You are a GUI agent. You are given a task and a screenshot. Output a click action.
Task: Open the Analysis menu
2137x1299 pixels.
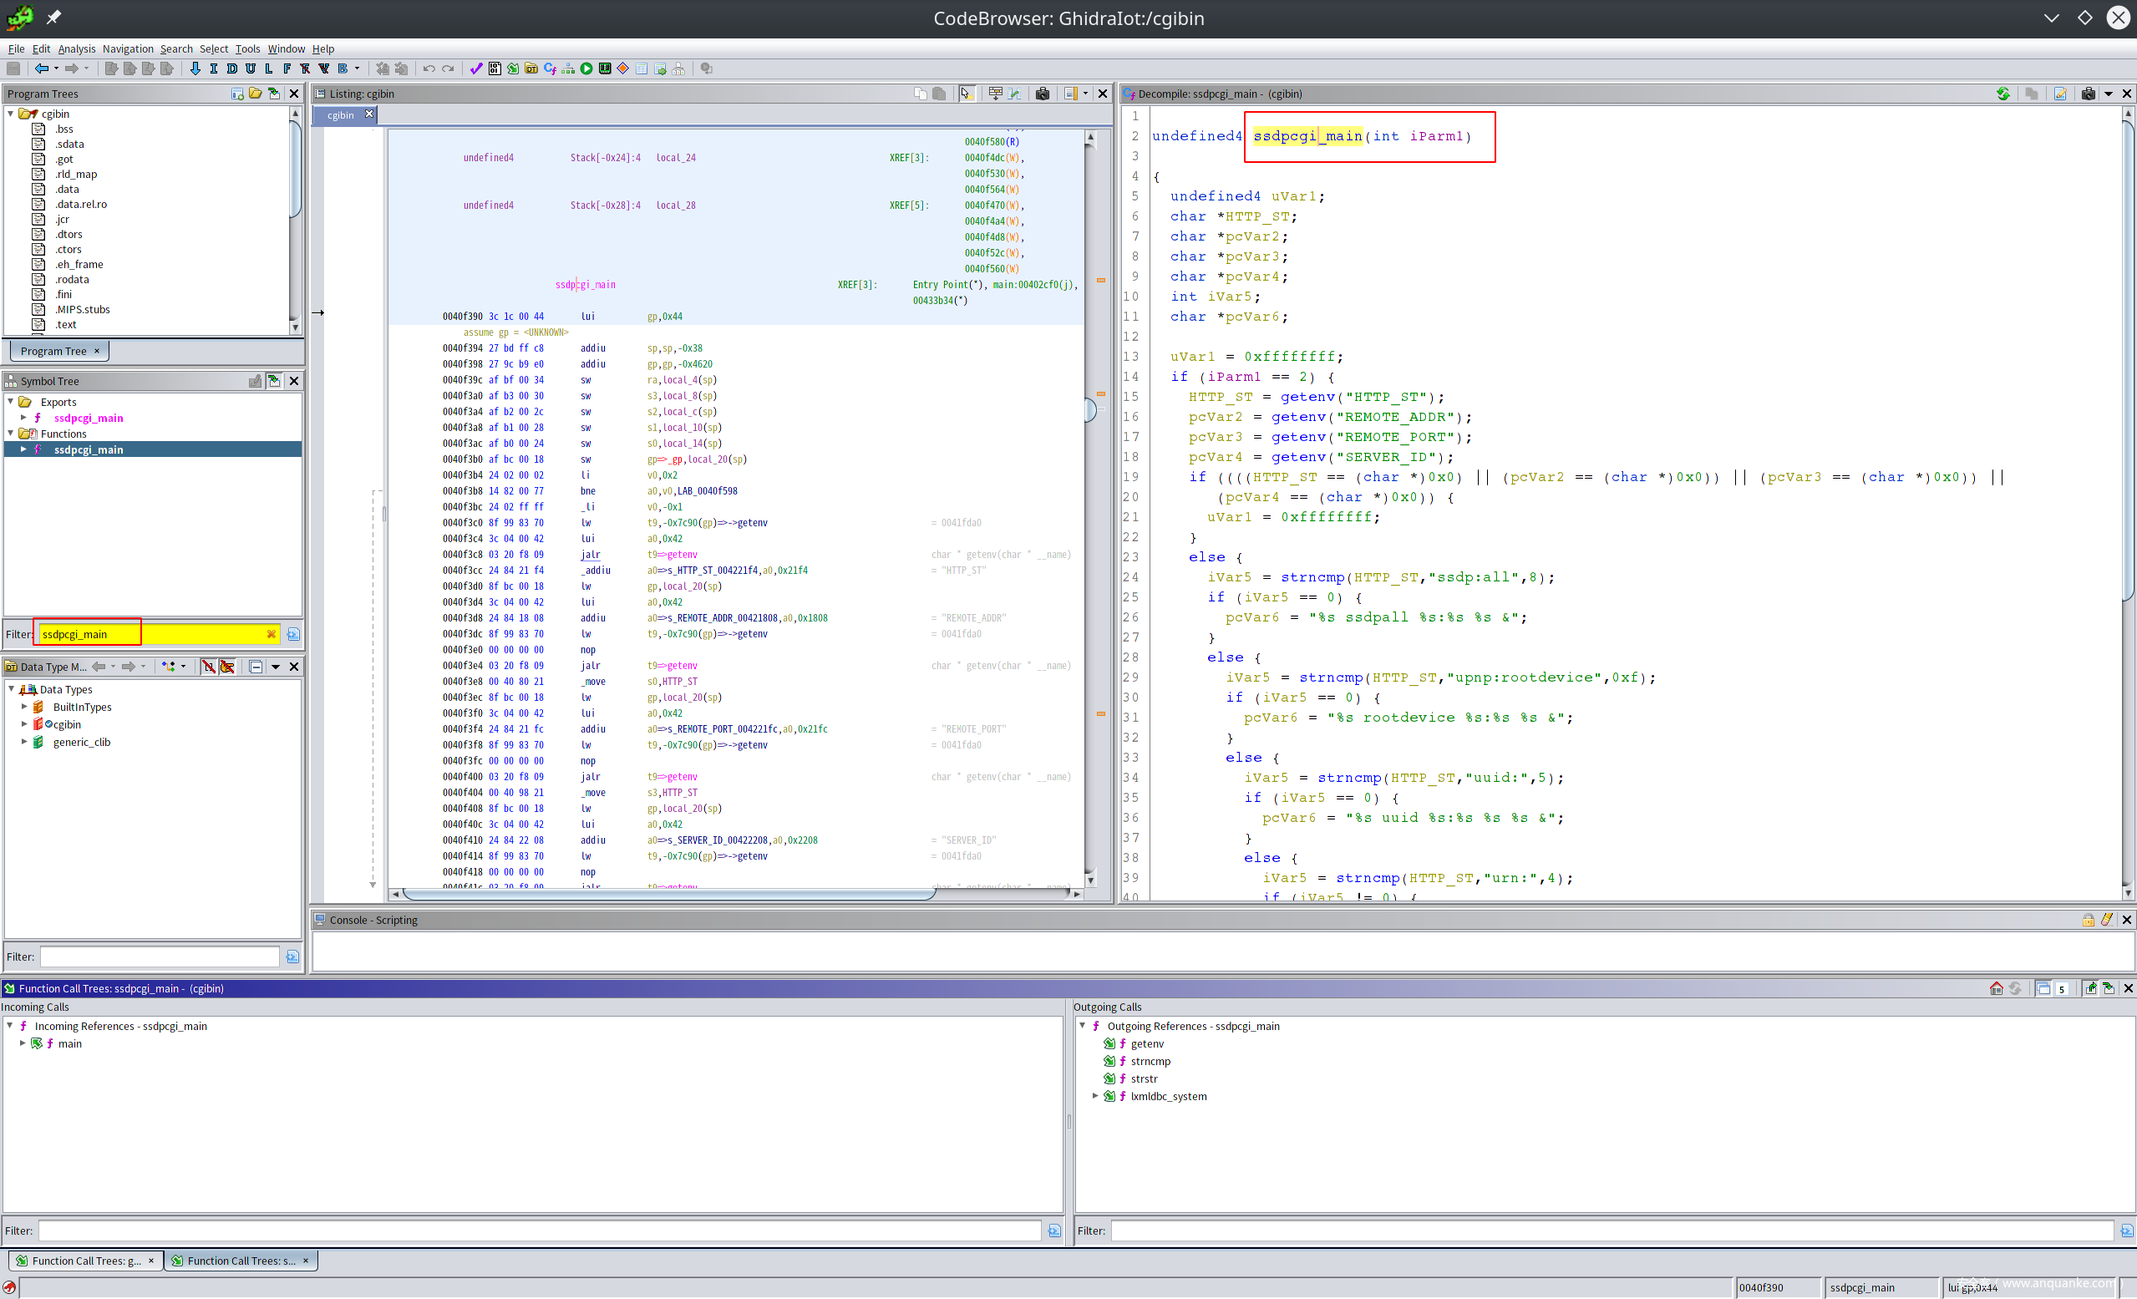pos(76,49)
